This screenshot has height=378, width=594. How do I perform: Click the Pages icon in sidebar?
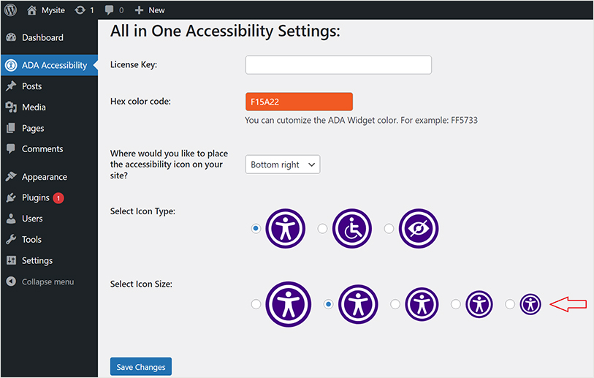(x=12, y=128)
